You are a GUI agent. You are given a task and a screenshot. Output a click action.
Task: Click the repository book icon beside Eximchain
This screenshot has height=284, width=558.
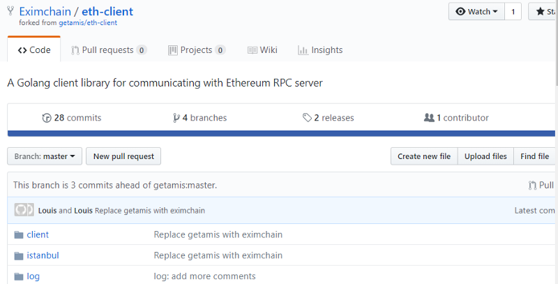(10, 13)
